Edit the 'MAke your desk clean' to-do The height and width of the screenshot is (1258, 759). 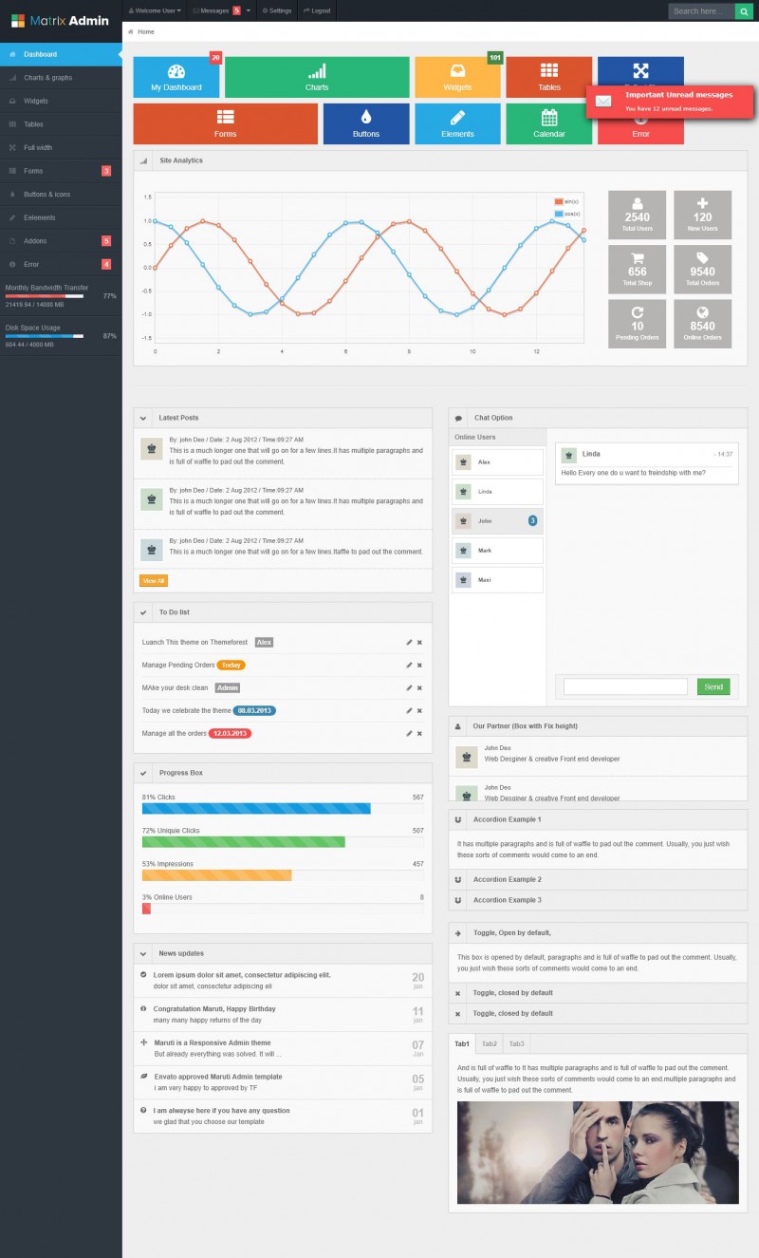pyautogui.click(x=409, y=688)
